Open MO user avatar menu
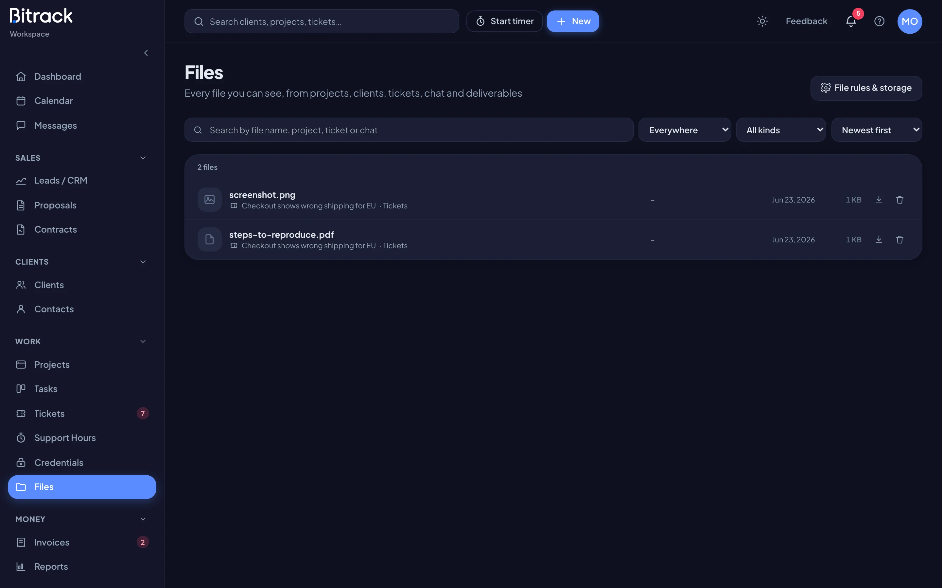Screen dimensions: 942x588 (x=910, y=21)
